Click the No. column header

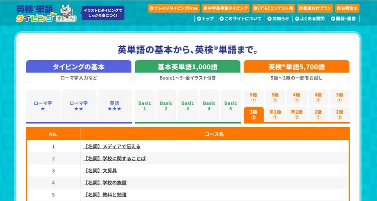tap(53, 134)
